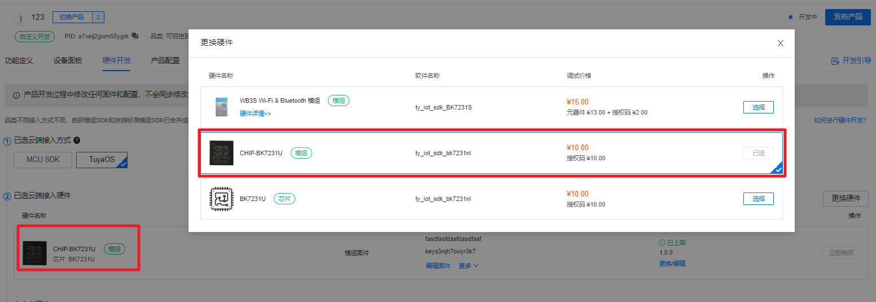Click the 模组 tag of CHIP-BK7231U in dialog

point(301,153)
